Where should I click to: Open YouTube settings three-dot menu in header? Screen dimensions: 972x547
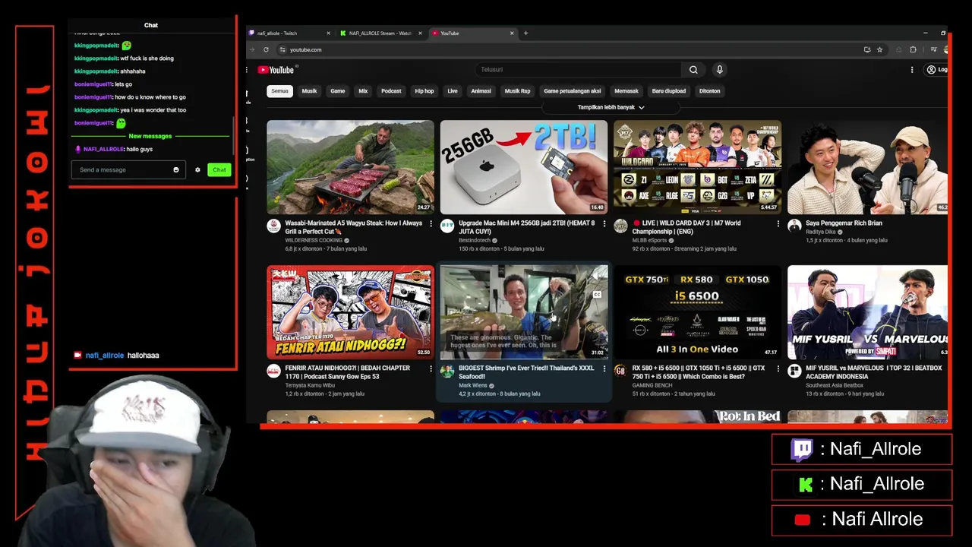pos(912,70)
